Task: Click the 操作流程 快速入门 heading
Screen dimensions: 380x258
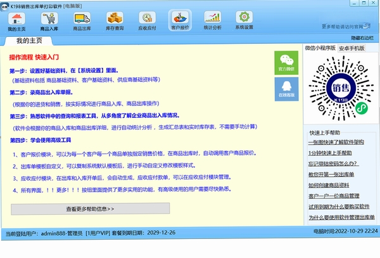Action: pyautogui.click(x=34, y=57)
